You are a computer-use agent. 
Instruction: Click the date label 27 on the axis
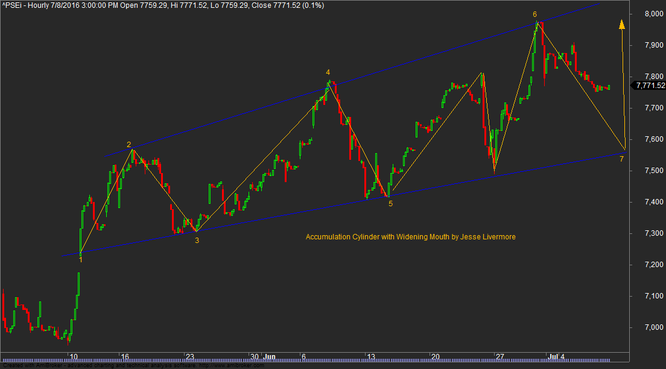click(499, 356)
